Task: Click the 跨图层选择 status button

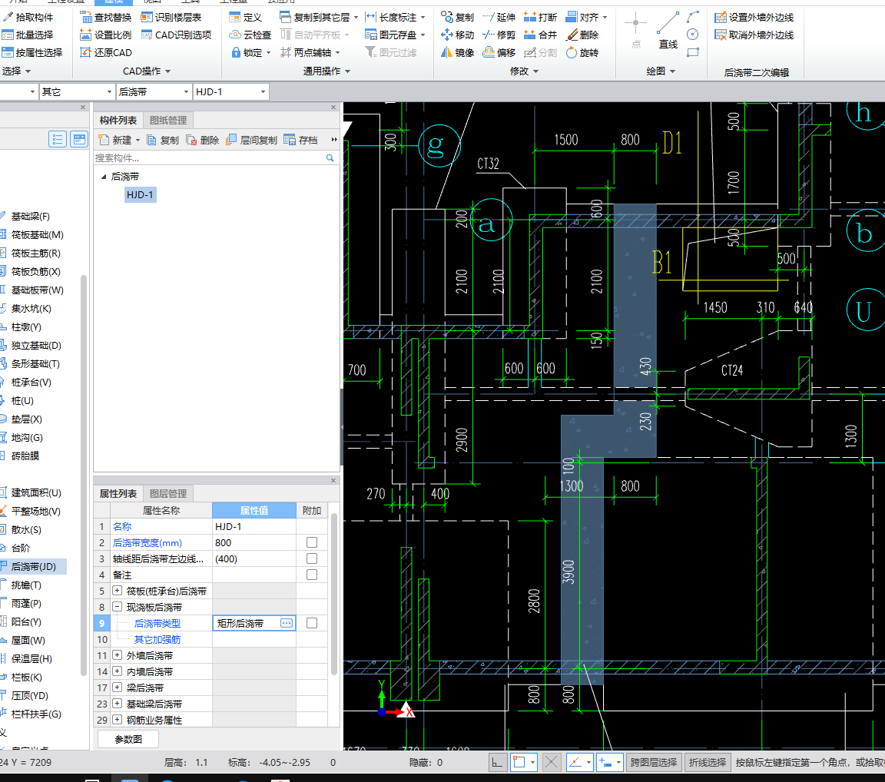Action: (x=654, y=762)
